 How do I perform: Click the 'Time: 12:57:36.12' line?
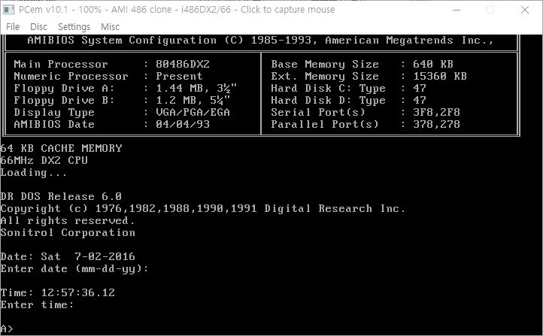tap(57, 292)
